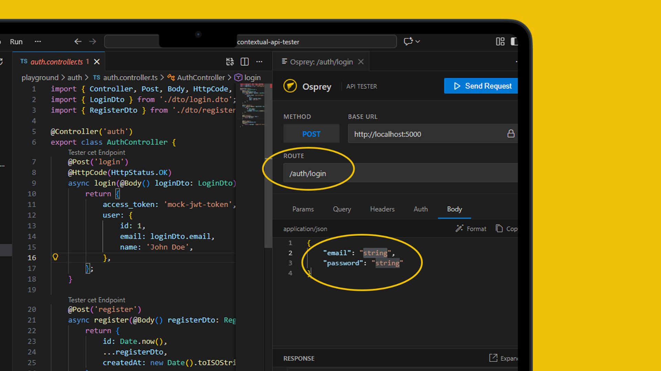The height and width of the screenshot is (371, 661).
Task: Format the JSON body with the magic wand icon
Action: click(460, 228)
